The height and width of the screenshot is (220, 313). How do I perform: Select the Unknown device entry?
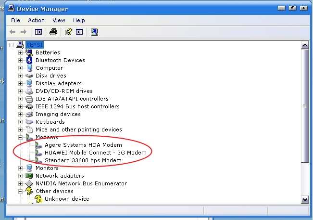point(67,199)
